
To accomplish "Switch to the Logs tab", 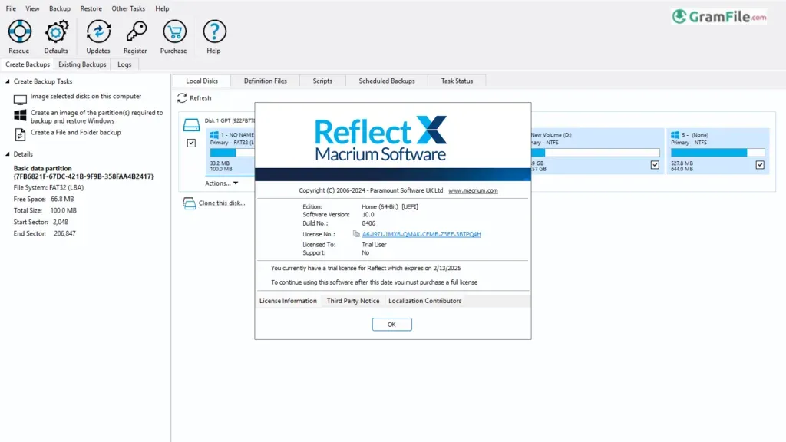I will click(124, 64).
